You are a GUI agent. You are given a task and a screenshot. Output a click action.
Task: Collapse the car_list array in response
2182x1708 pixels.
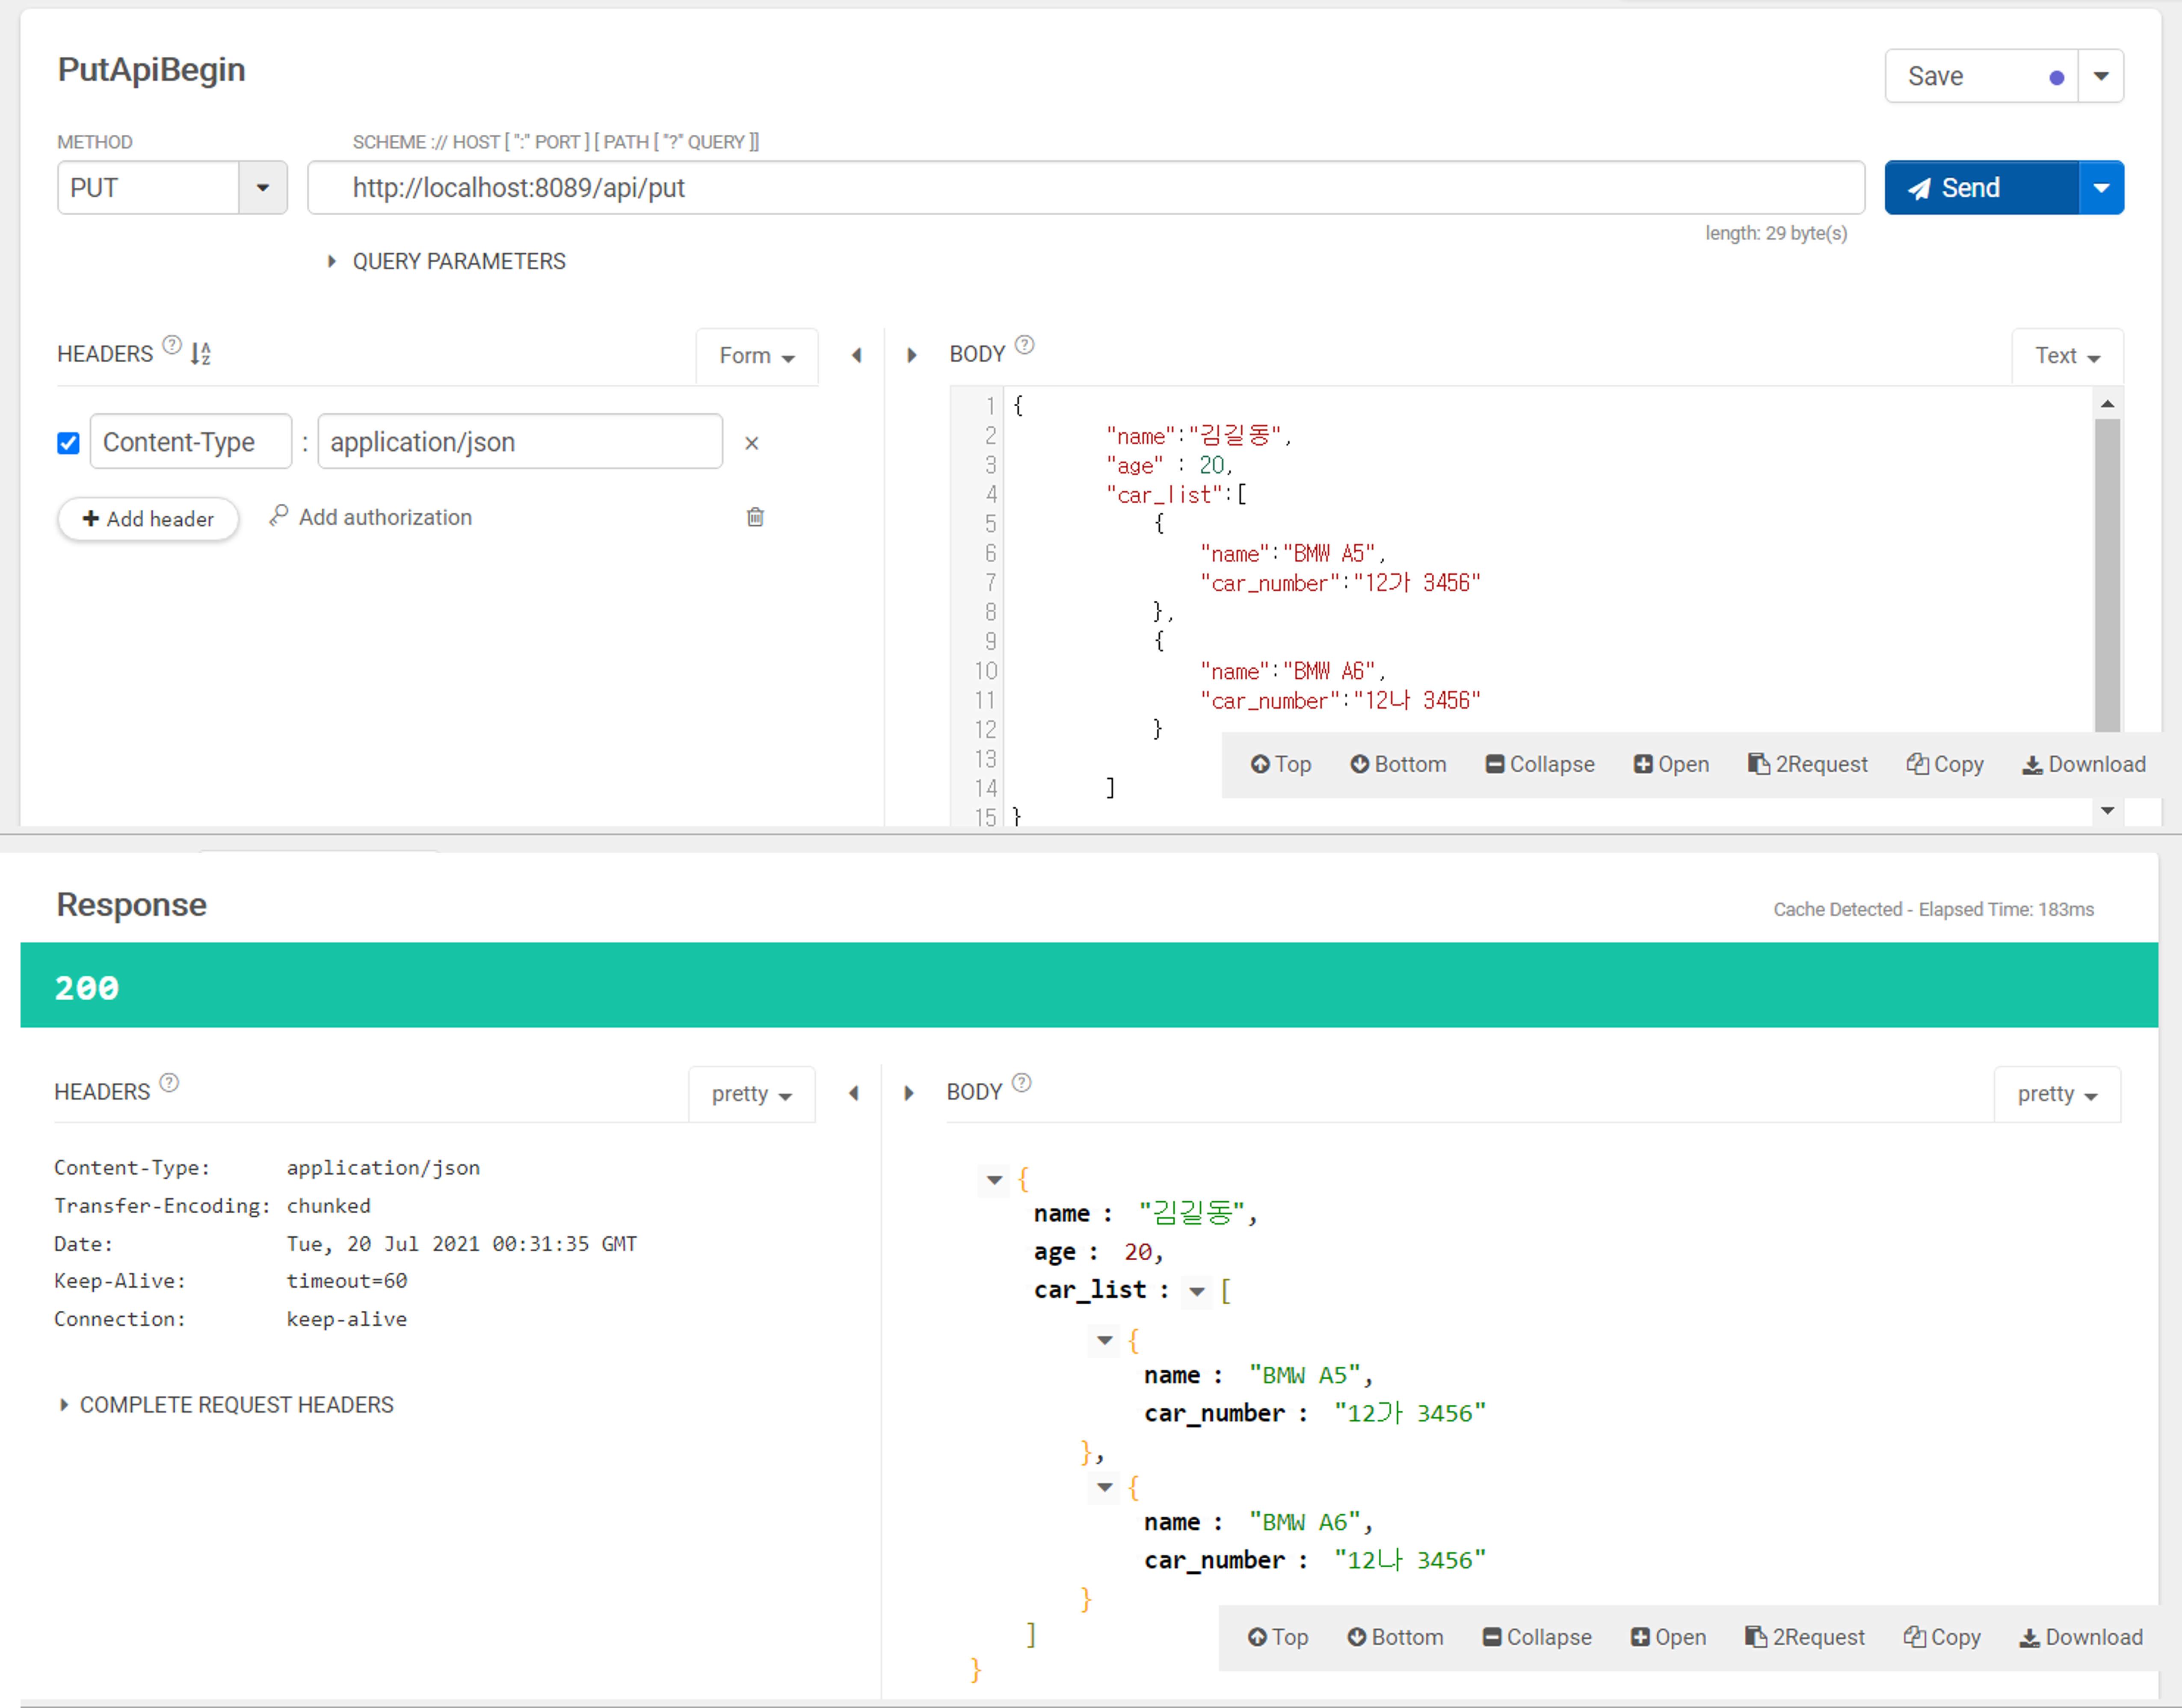pos(1196,1291)
